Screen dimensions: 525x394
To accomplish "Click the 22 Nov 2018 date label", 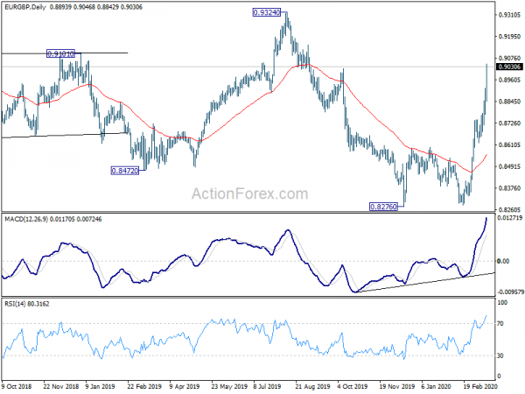I will coord(61,386).
